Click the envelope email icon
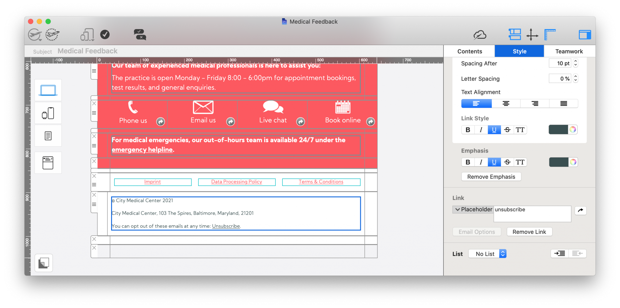The image size is (620, 308). [x=203, y=107]
